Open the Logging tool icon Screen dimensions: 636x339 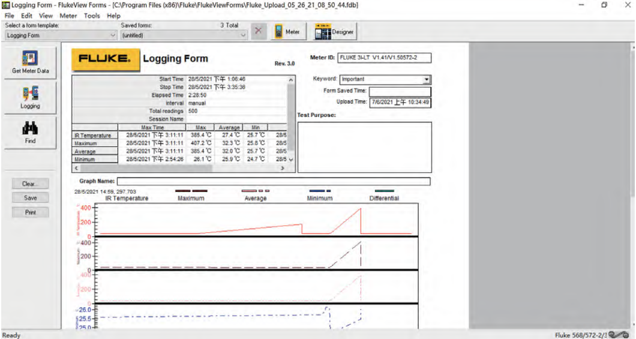point(30,93)
